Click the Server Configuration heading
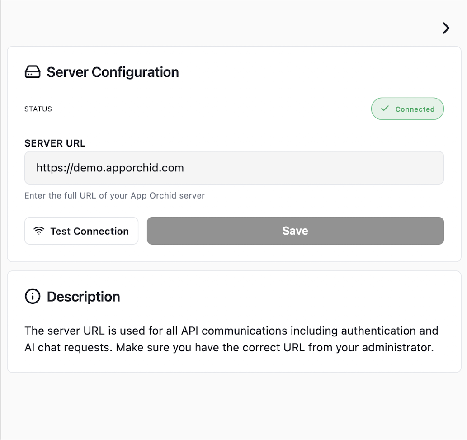The width and height of the screenshot is (467, 440). point(113,72)
